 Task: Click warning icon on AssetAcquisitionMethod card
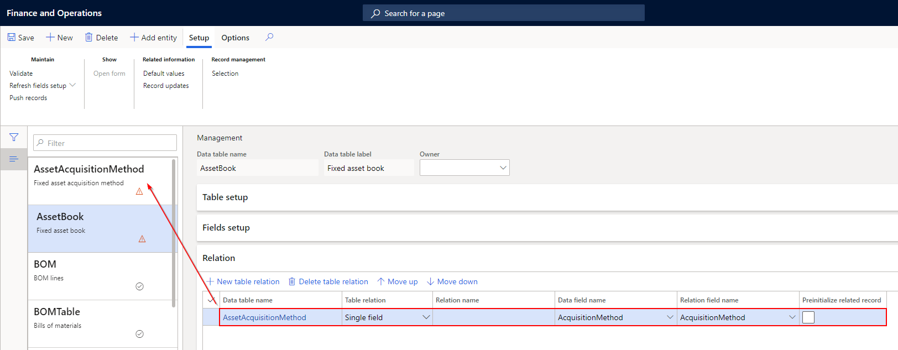[139, 191]
